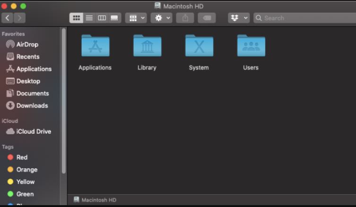
Task: Select the Green tag dot
Action: (10, 194)
